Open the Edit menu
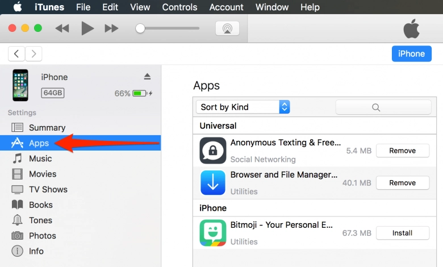This screenshot has height=267, width=443. tap(110, 7)
